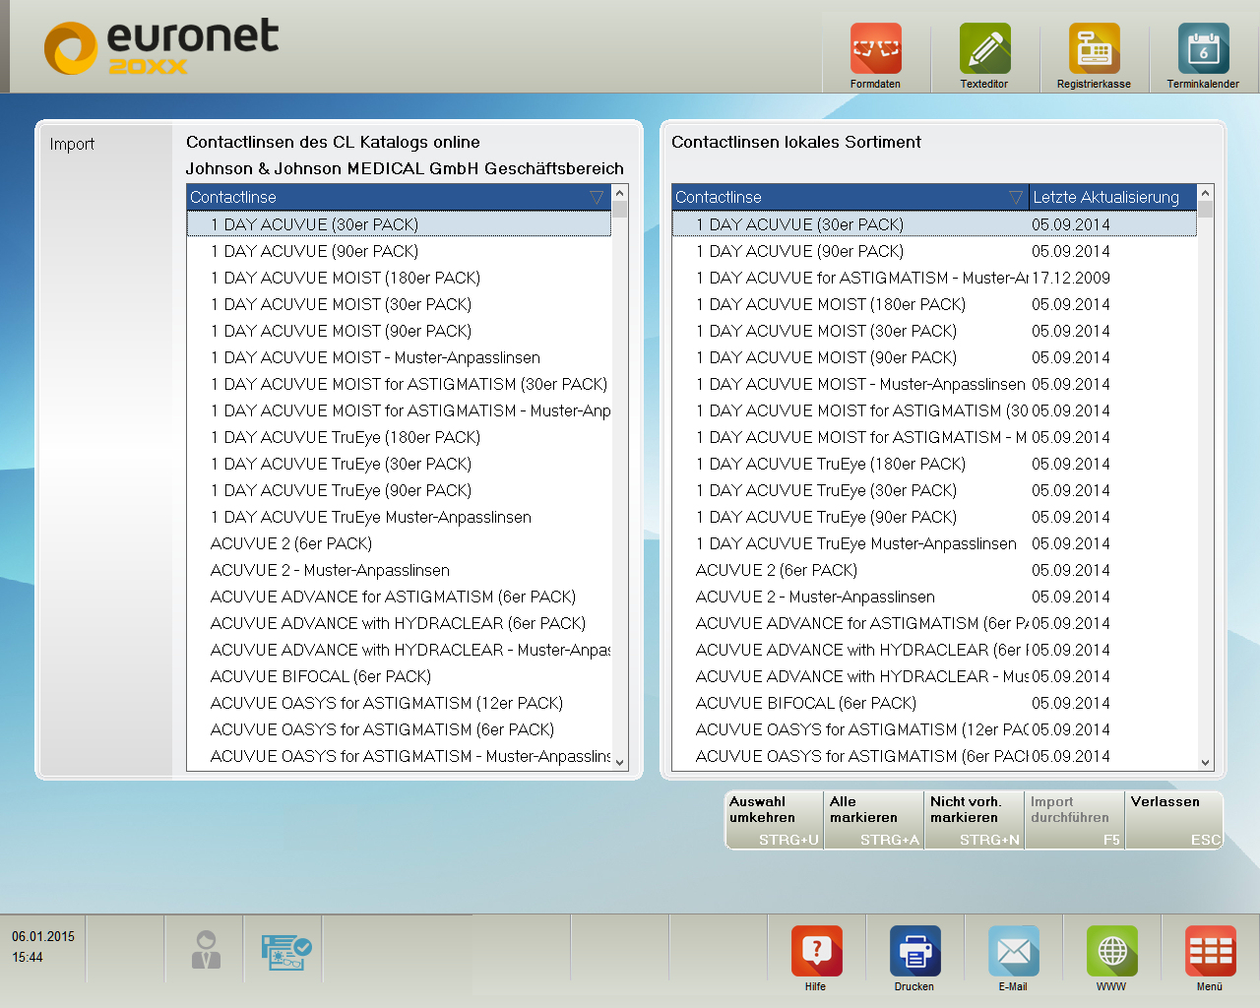
Task: Click the Letzte Aktualisierung column header
Action: click(x=1112, y=197)
